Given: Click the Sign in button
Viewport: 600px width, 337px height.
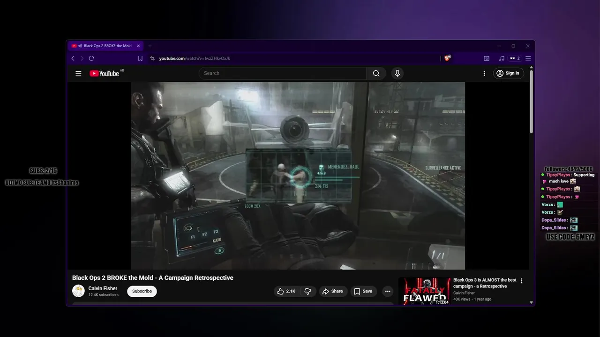Looking at the screenshot, I should [508, 73].
